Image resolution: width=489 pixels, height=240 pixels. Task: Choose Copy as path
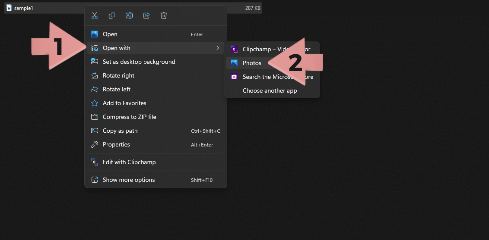point(156,131)
